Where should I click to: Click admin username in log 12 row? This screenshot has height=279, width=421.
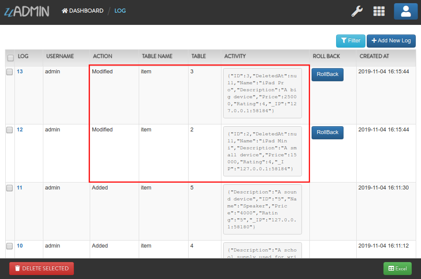53,130
